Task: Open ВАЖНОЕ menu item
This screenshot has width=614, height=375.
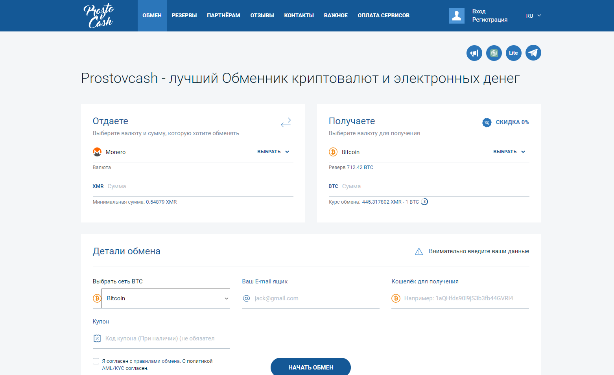Action: coord(336,16)
